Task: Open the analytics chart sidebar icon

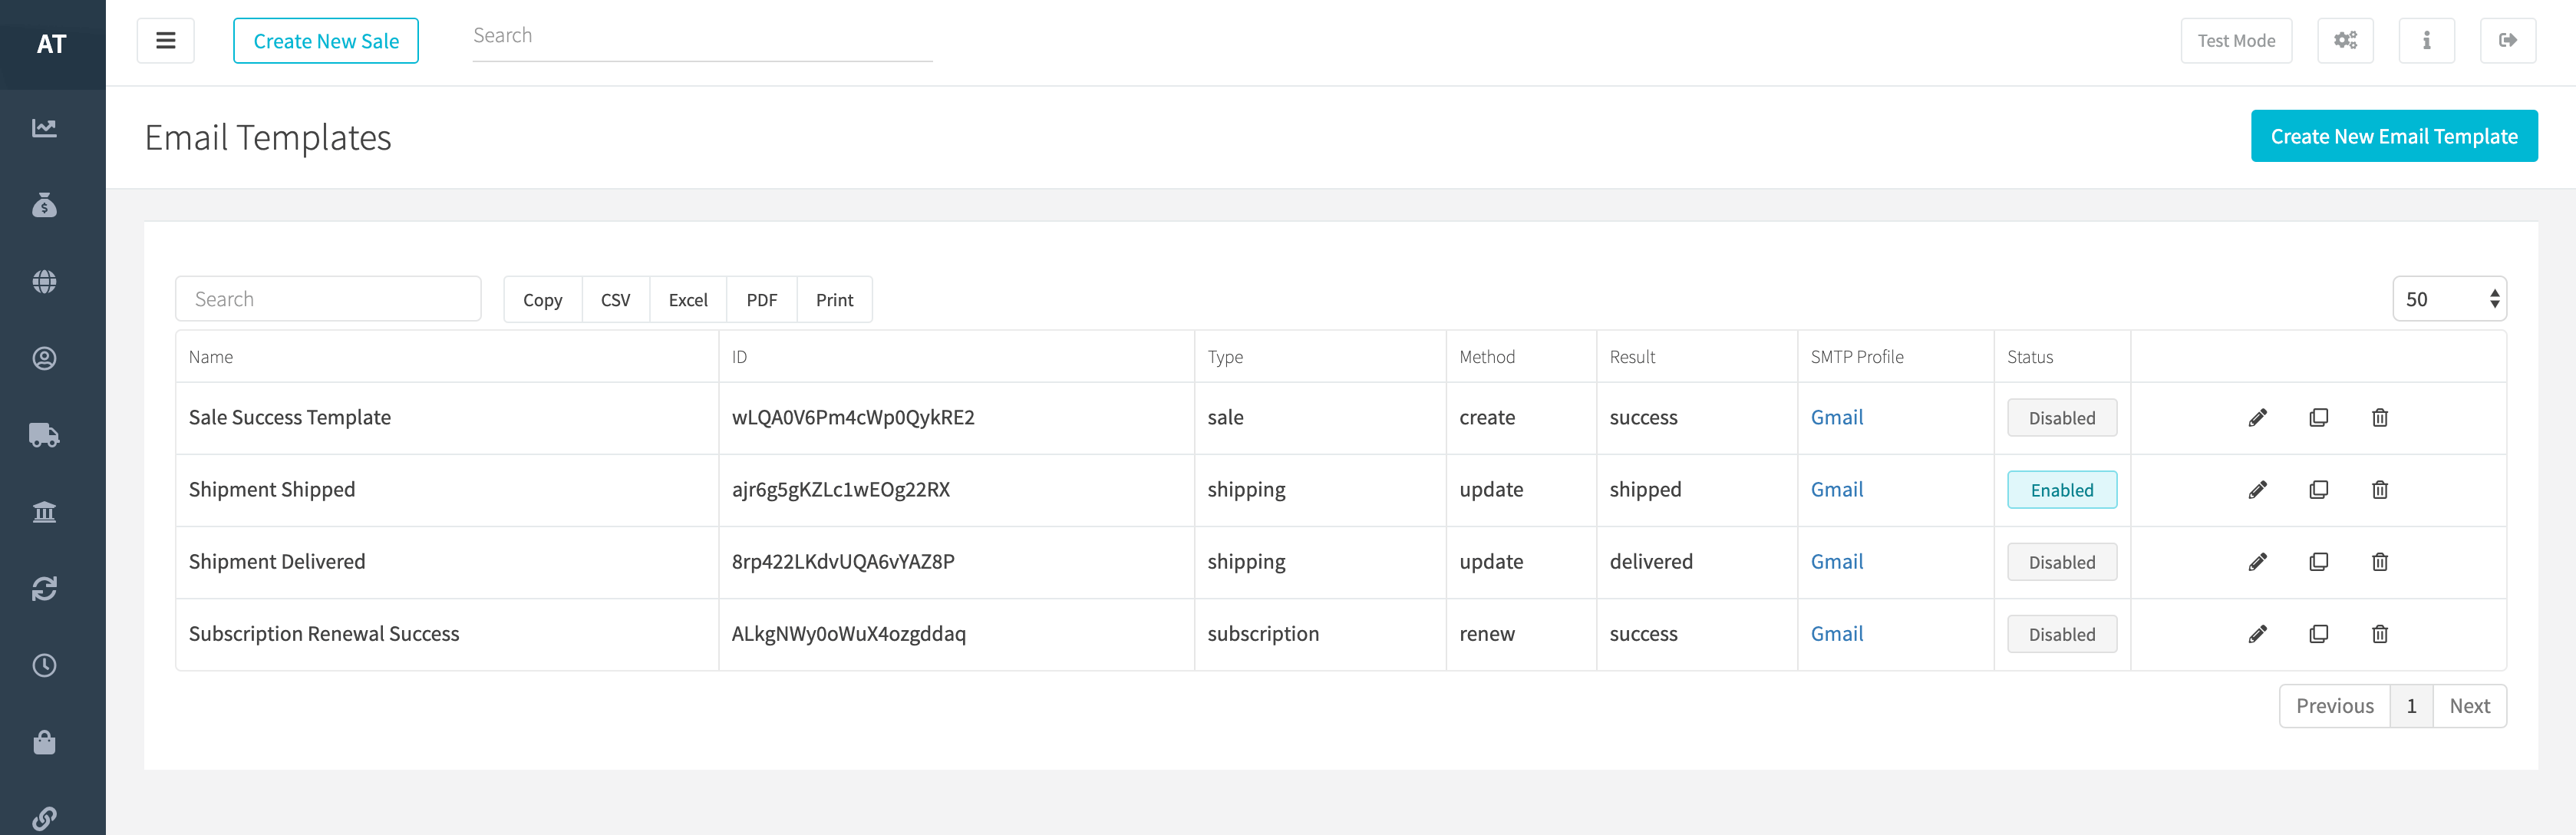Action: tap(44, 128)
